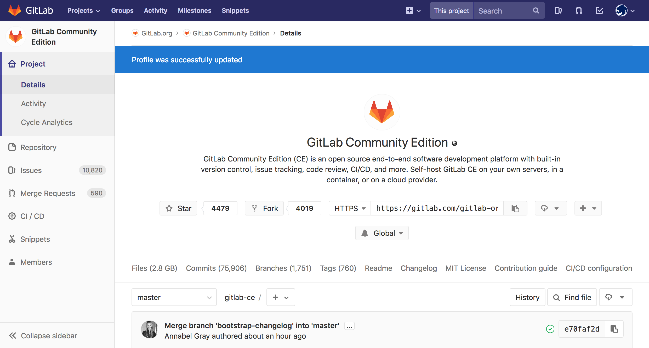
Task: Open the Repository sidebar icon
Action: (x=12, y=147)
